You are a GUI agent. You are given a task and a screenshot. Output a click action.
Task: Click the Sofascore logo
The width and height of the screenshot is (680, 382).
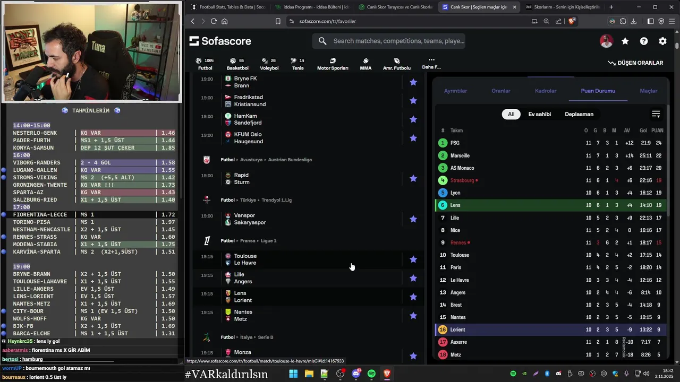coord(220,41)
